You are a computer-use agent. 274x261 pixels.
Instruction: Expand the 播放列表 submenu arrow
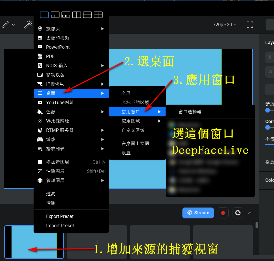103,149
